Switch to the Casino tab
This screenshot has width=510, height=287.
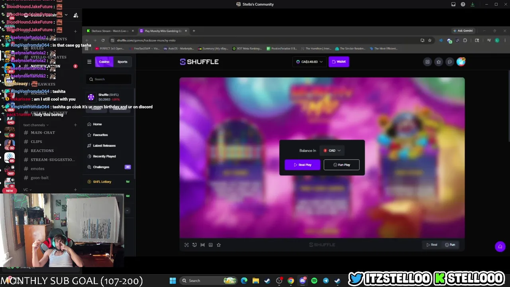(x=104, y=62)
